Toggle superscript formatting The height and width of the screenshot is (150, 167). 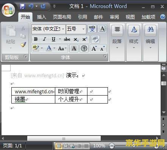click(85, 39)
